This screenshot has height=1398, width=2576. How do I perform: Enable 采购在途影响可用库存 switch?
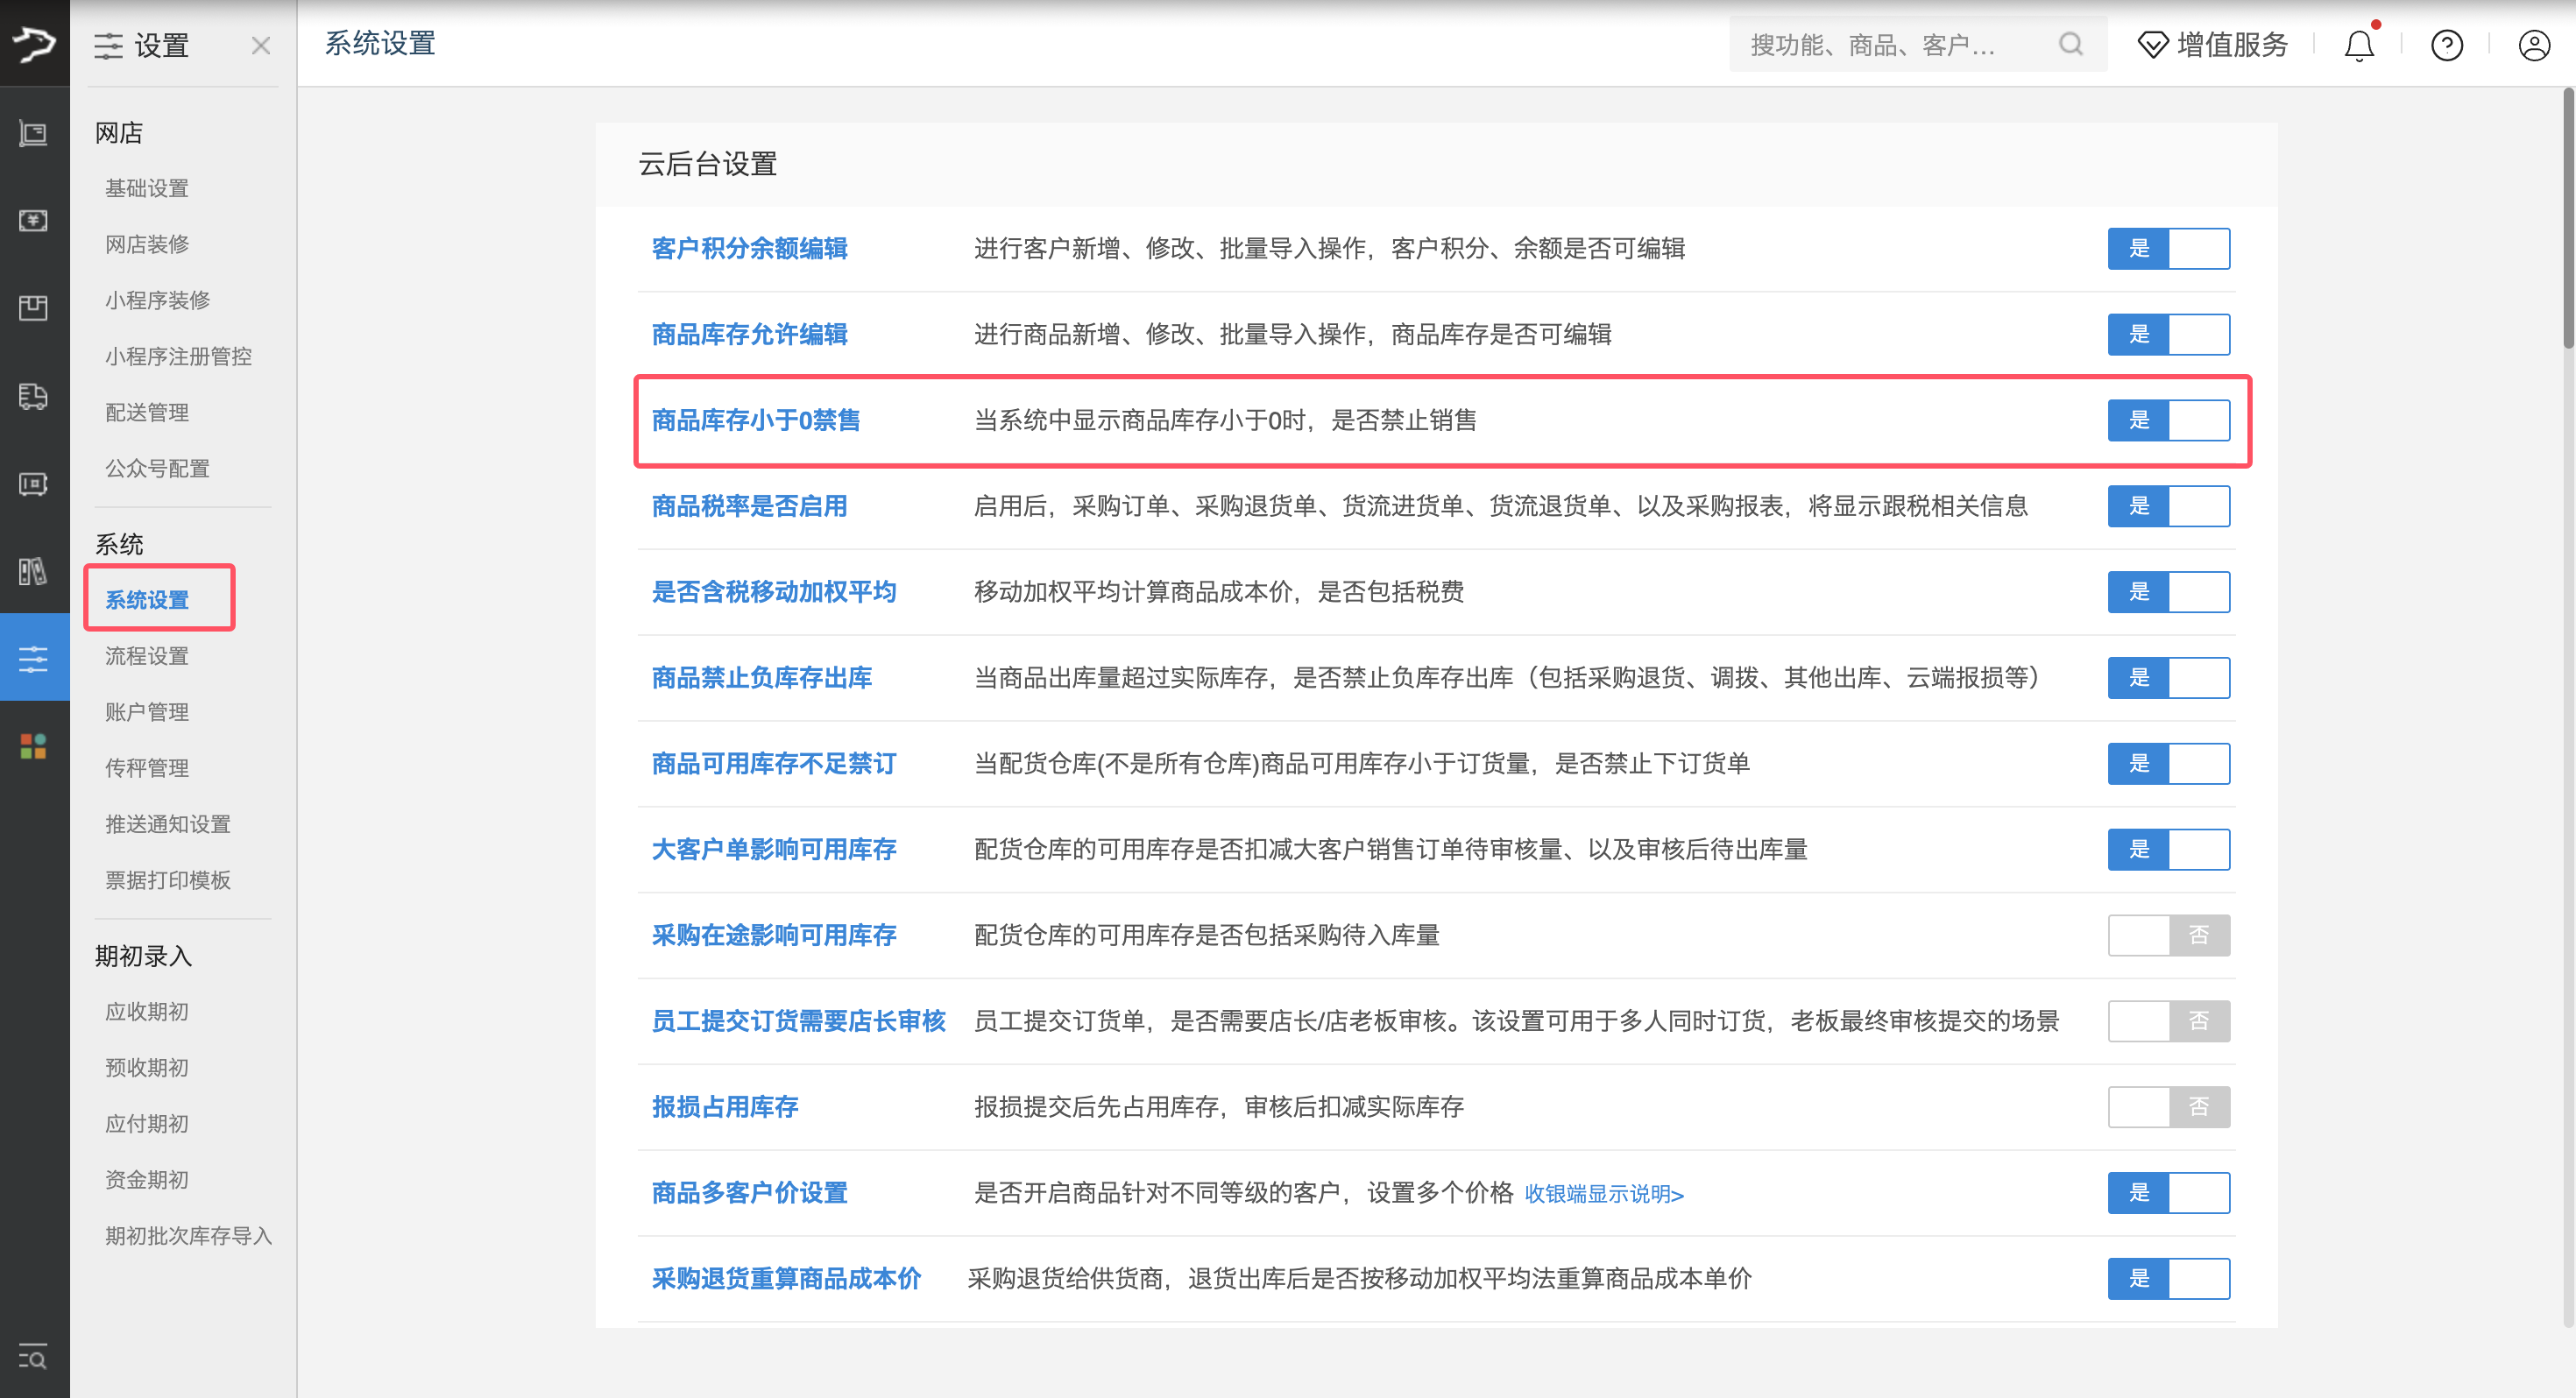[x=2168, y=935]
